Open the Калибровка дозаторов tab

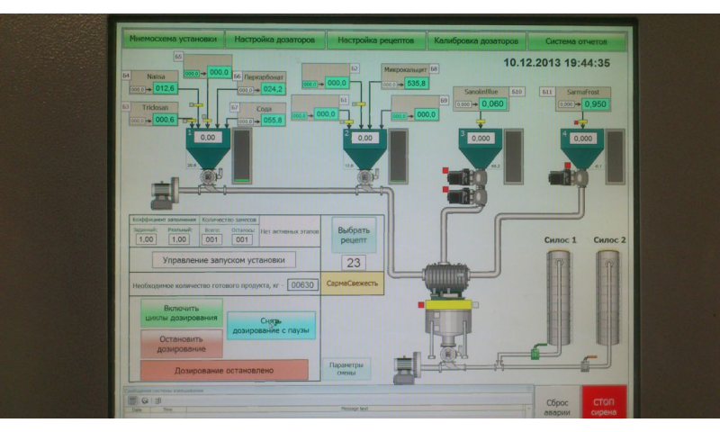click(x=475, y=41)
